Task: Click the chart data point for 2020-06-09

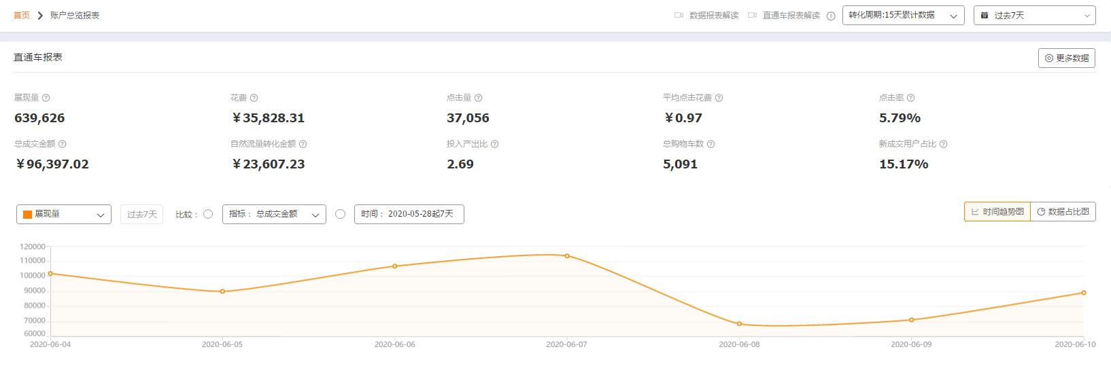Action: (912, 320)
